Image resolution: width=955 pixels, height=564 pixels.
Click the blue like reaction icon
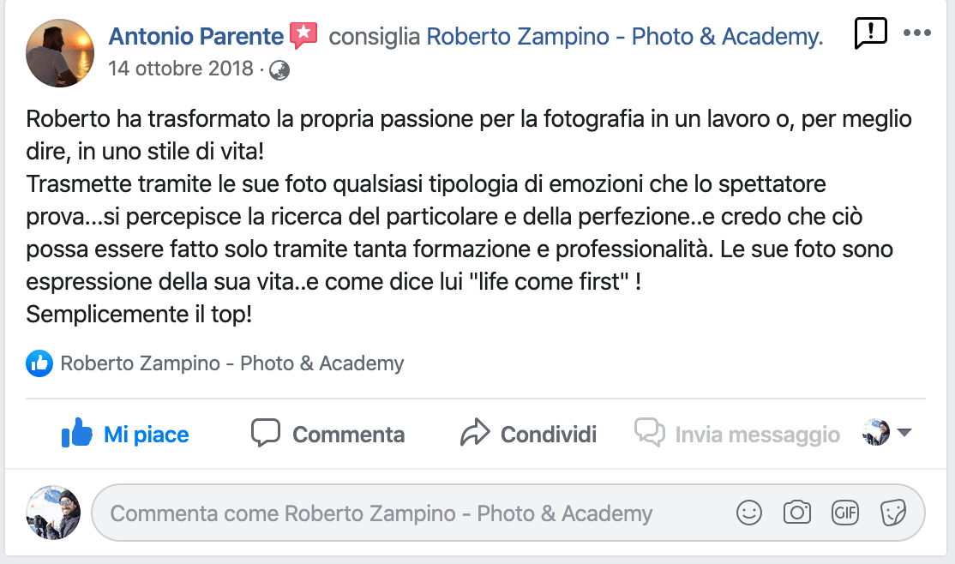(x=39, y=363)
